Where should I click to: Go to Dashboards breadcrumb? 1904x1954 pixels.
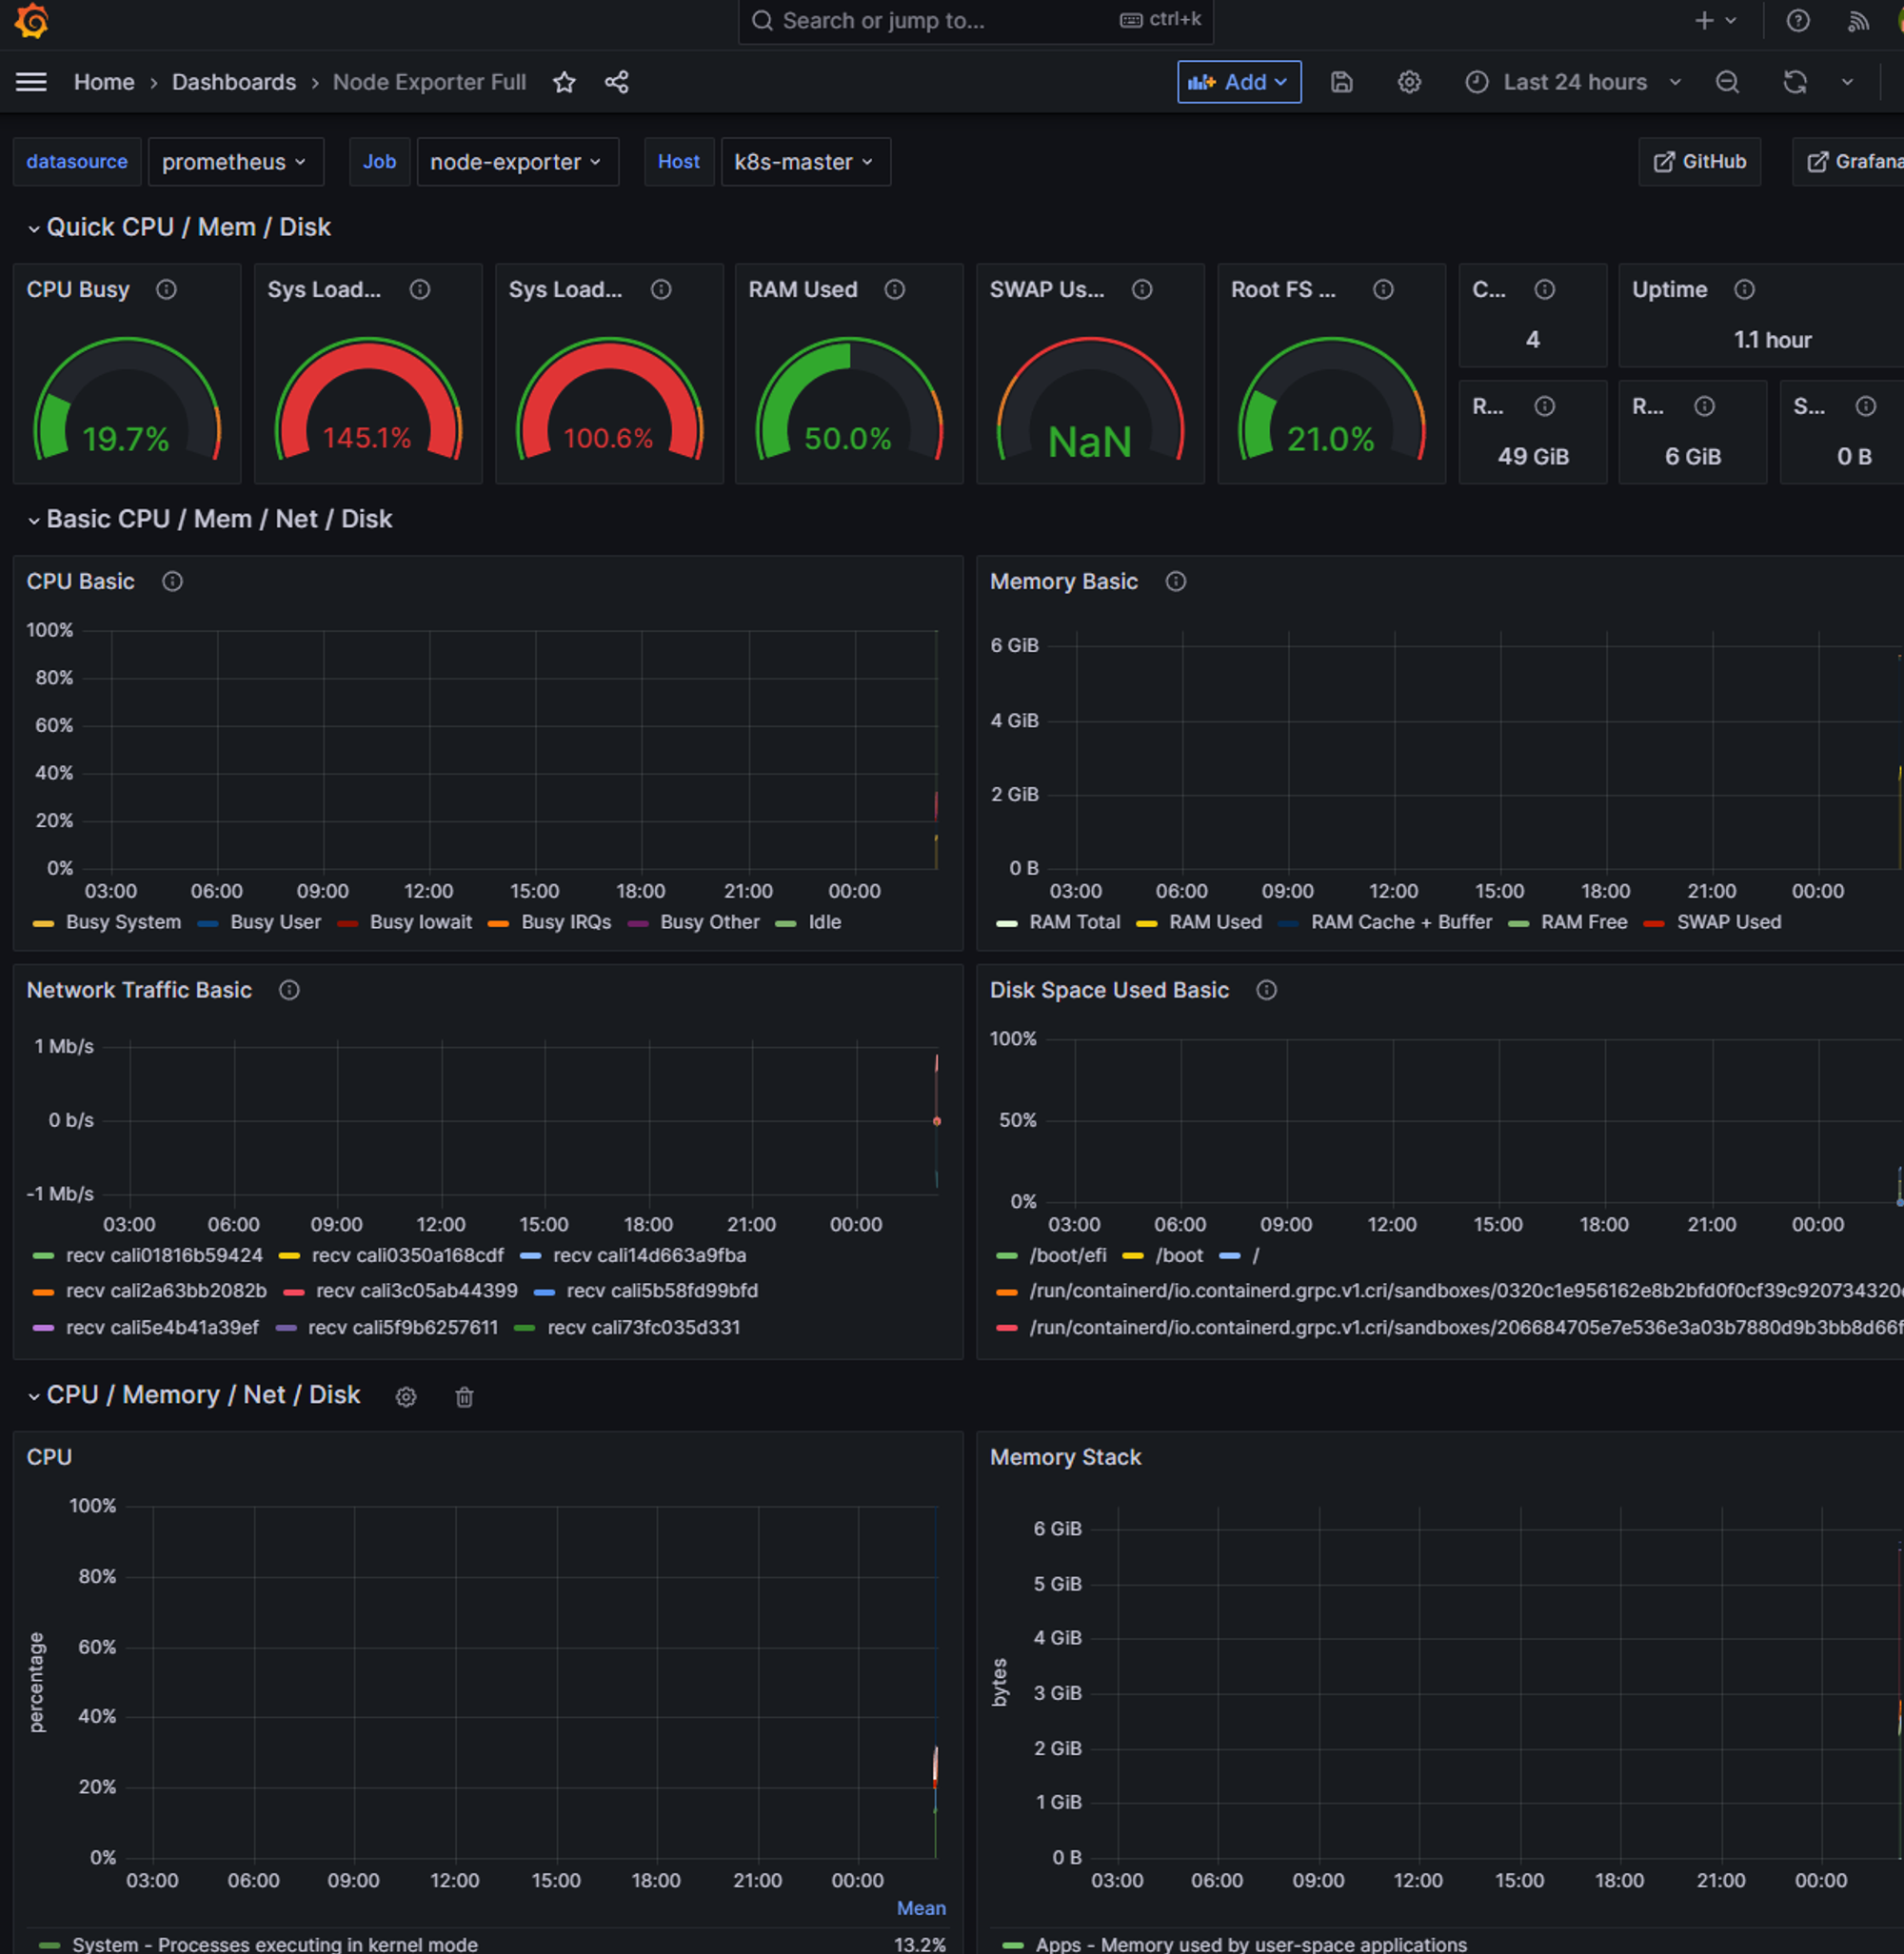click(x=233, y=82)
